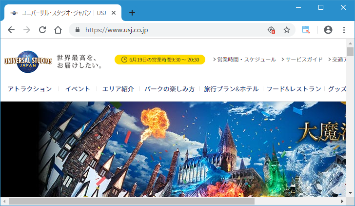Open サービスガイド link

302,60
